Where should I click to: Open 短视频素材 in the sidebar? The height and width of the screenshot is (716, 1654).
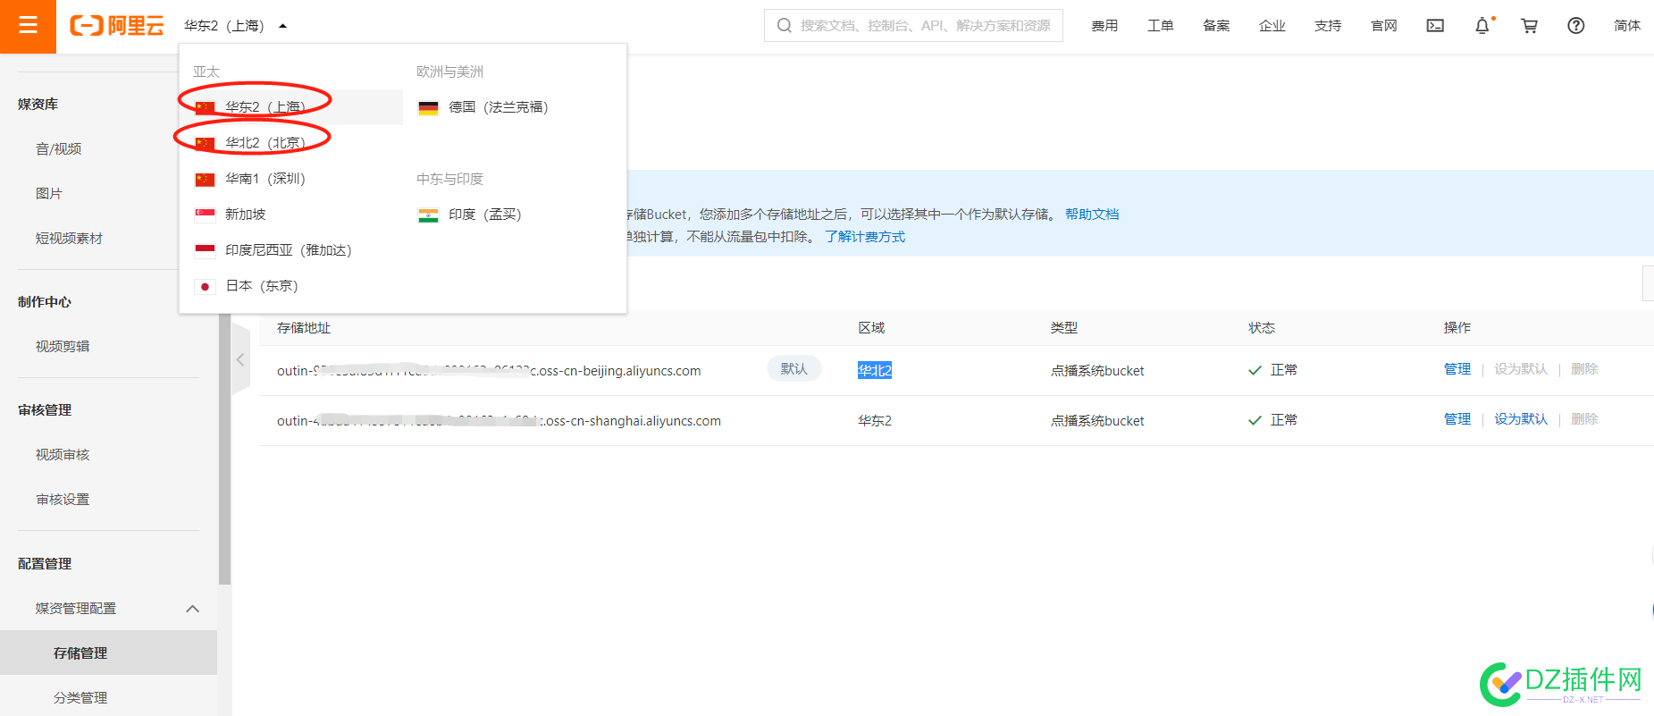69,239
